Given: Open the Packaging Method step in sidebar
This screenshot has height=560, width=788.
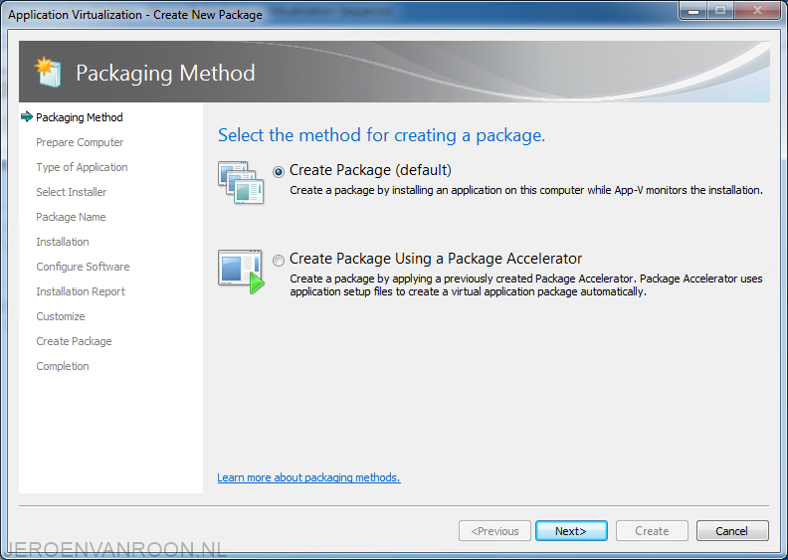Looking at the screenshot, I should [80, 117].
